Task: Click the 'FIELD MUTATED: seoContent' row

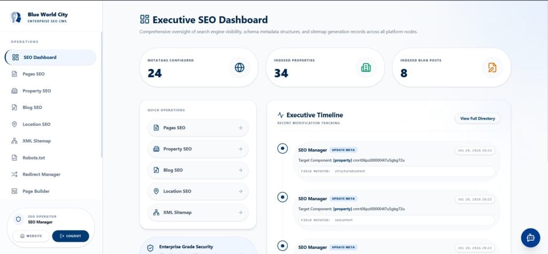Action: (x=397, y=220)
